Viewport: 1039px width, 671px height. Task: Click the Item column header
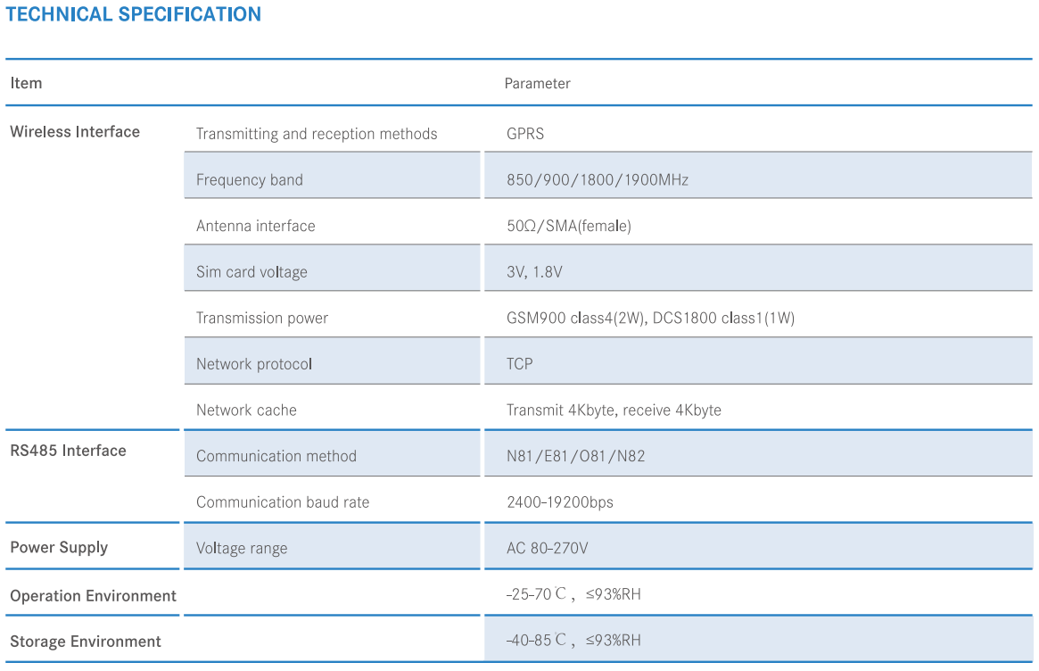coord(26,83)
